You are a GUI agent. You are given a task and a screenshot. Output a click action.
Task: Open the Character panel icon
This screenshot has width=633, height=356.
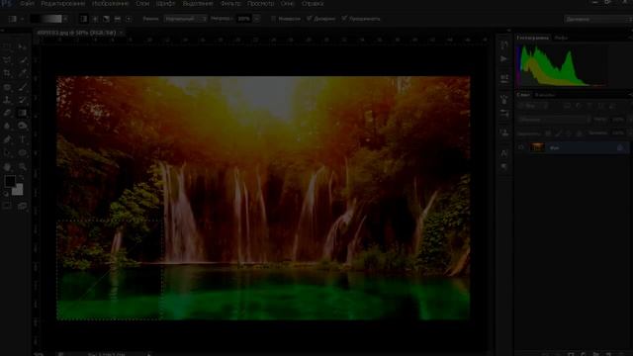click(x=503, y=153)
